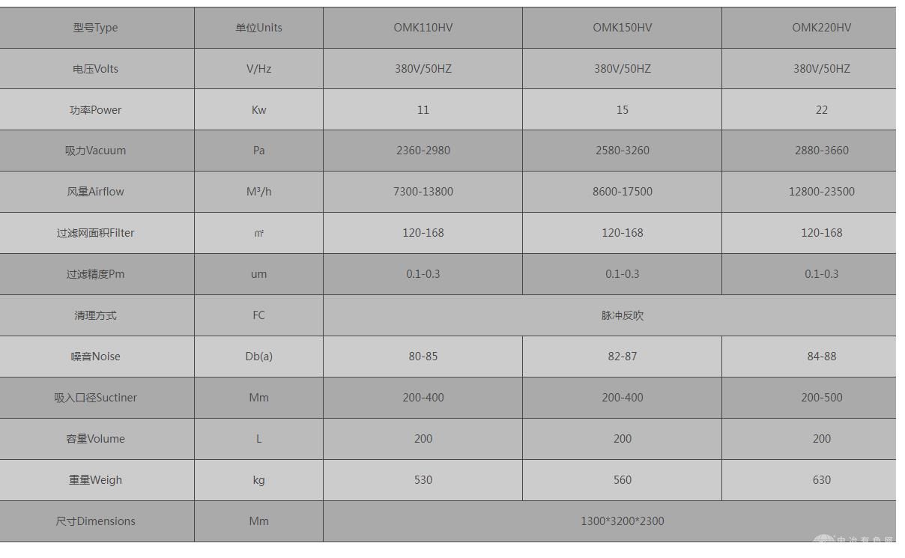Click the 过滤精度Pm row label

[x=97, y=274]
